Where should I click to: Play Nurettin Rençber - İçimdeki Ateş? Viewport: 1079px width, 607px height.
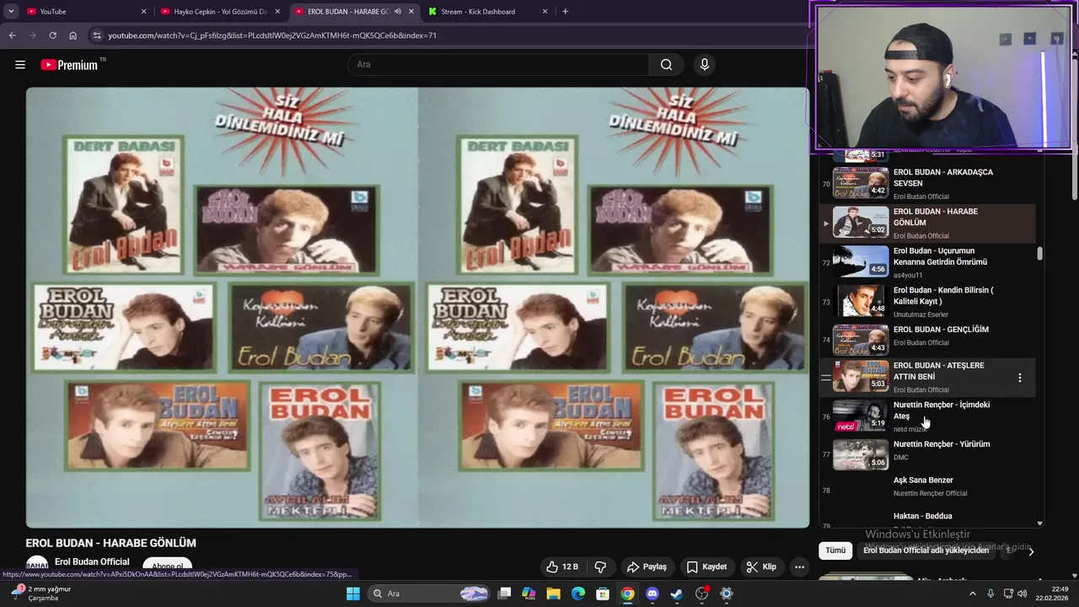(x=926, y=416)
